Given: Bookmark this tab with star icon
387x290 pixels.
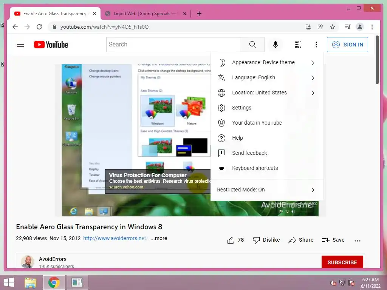Looking at the screenshot, I should pos(333,27).
